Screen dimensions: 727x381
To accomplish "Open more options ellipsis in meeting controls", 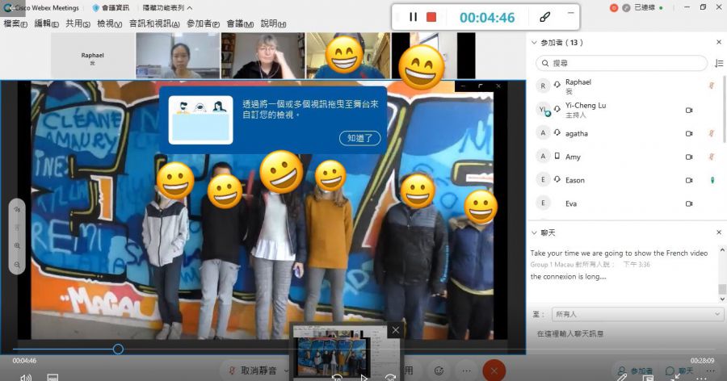I will (466, 371).
